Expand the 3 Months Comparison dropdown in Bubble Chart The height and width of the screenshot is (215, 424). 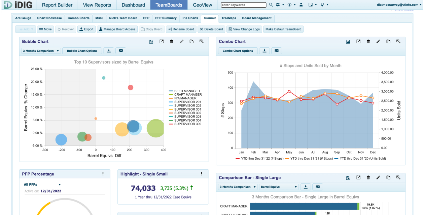(41, 51)
